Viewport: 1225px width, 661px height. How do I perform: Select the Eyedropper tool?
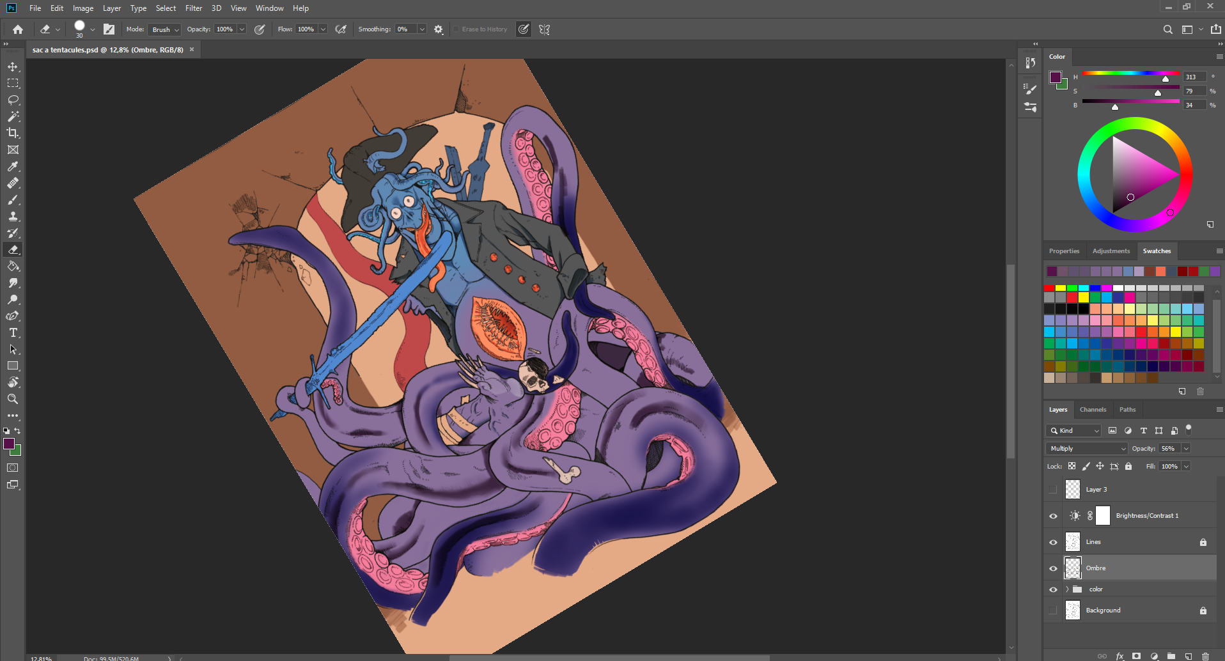pyautogui.click(x=13, y=166)
